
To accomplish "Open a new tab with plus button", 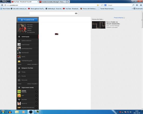I will click(68, 2).
